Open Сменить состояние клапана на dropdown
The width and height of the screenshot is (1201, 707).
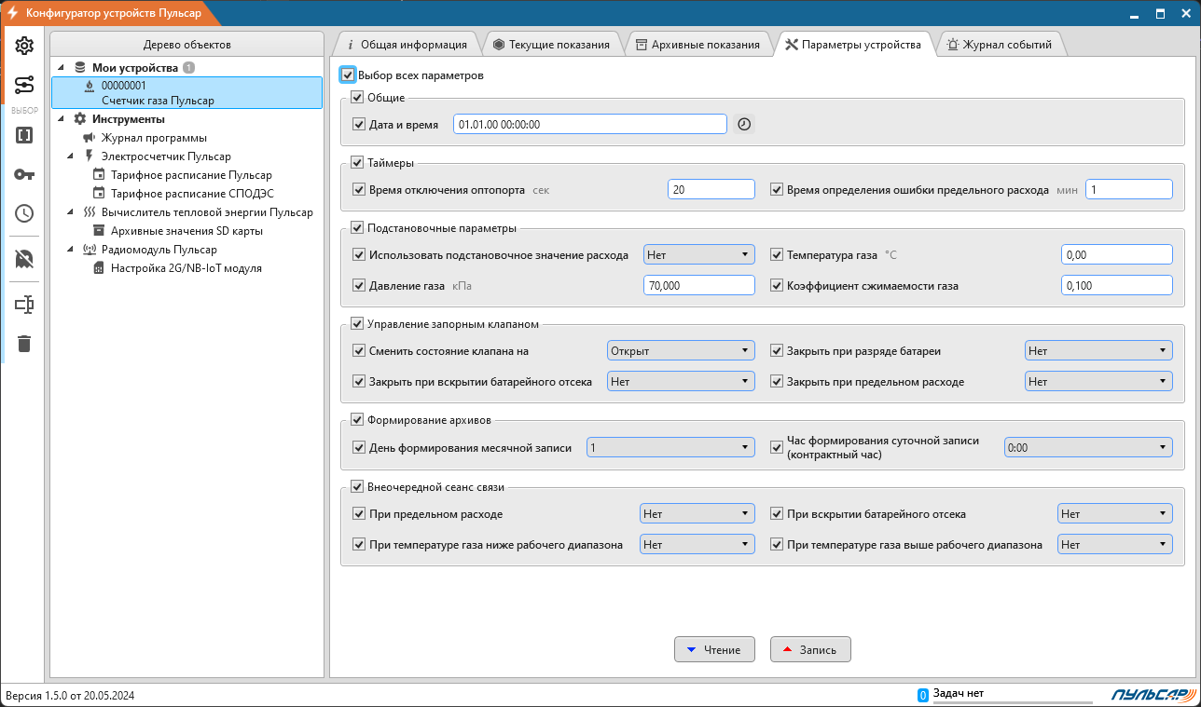[x=680, y=351]
